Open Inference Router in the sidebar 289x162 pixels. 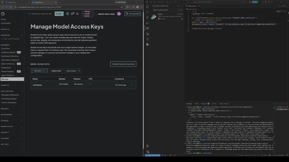click(8, 52)
